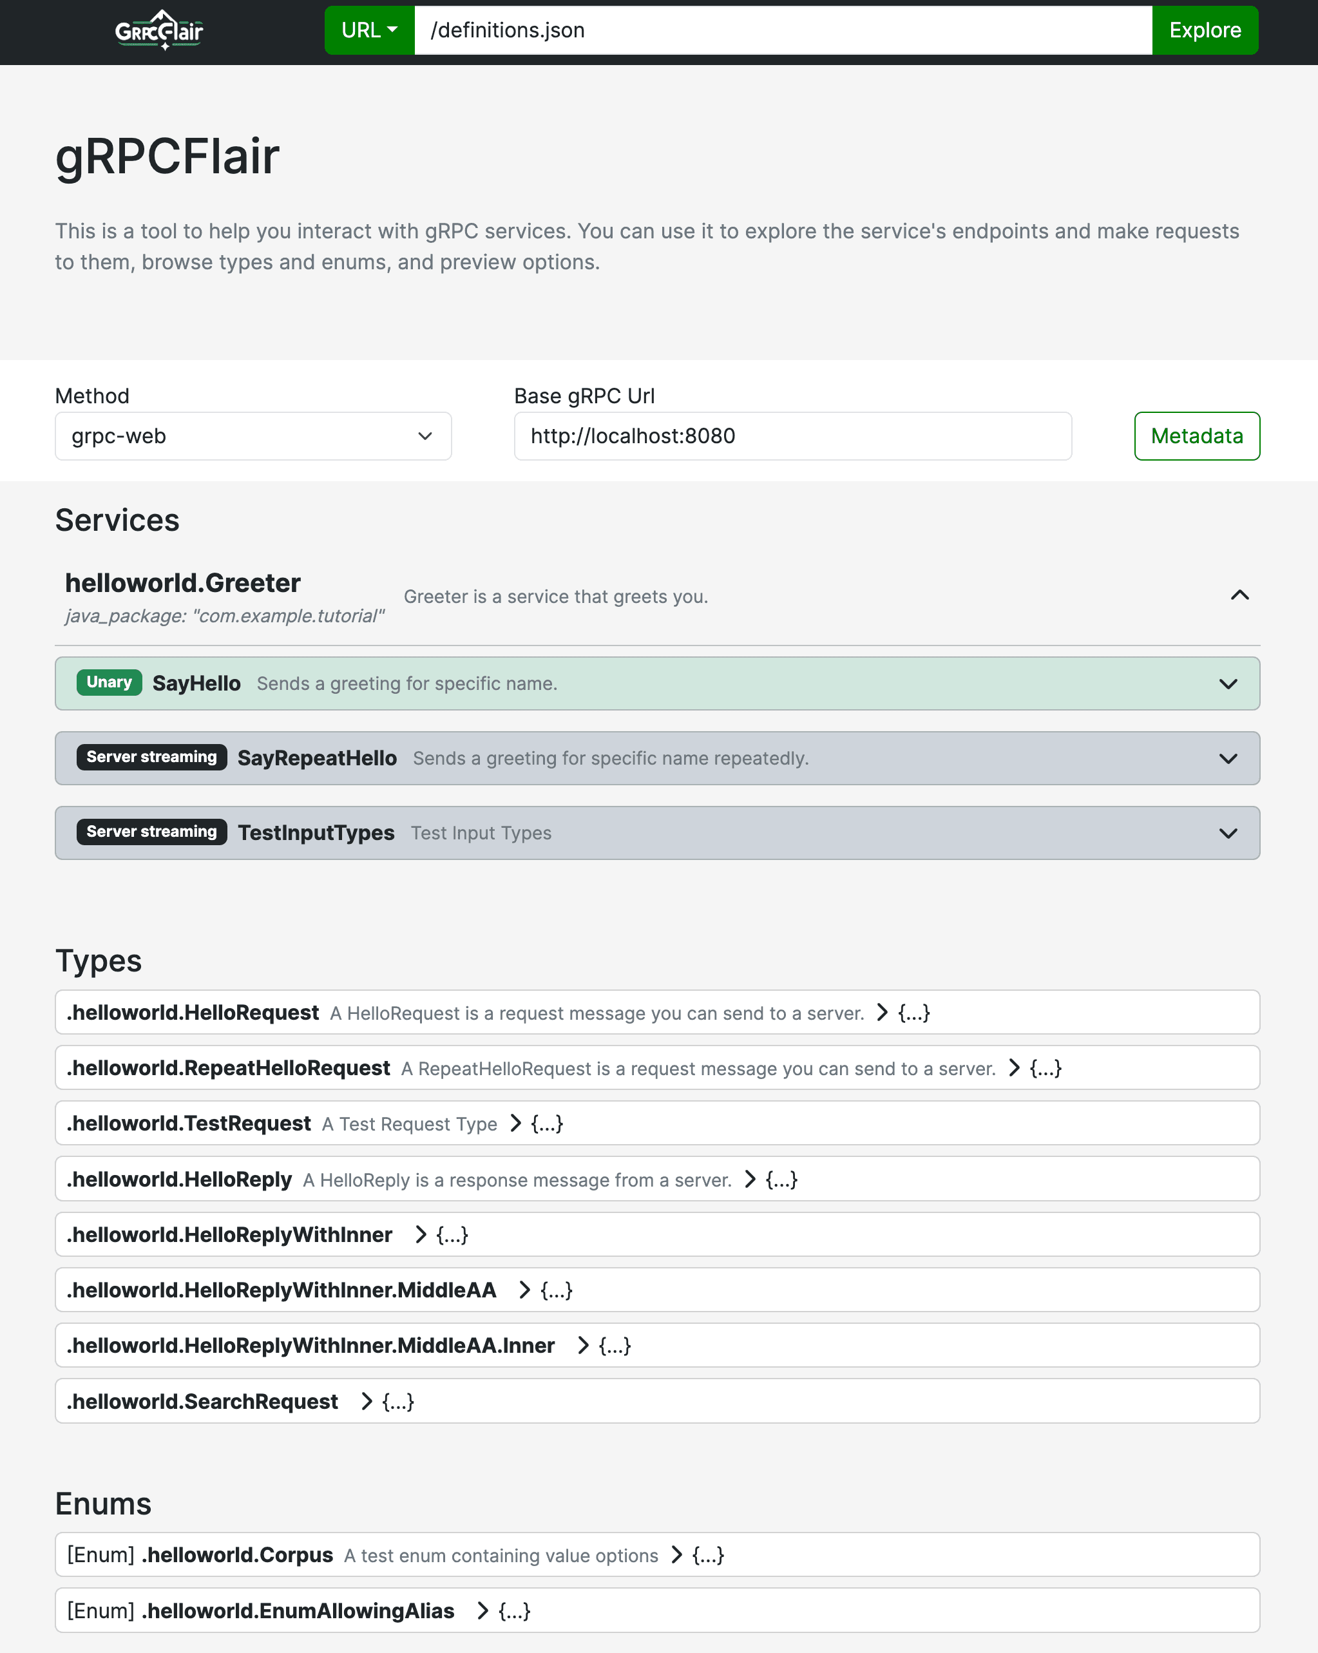Expand the SayRepeatHello streaming method
The image size is (1318, 1653).
click(x=1228, y=758)
